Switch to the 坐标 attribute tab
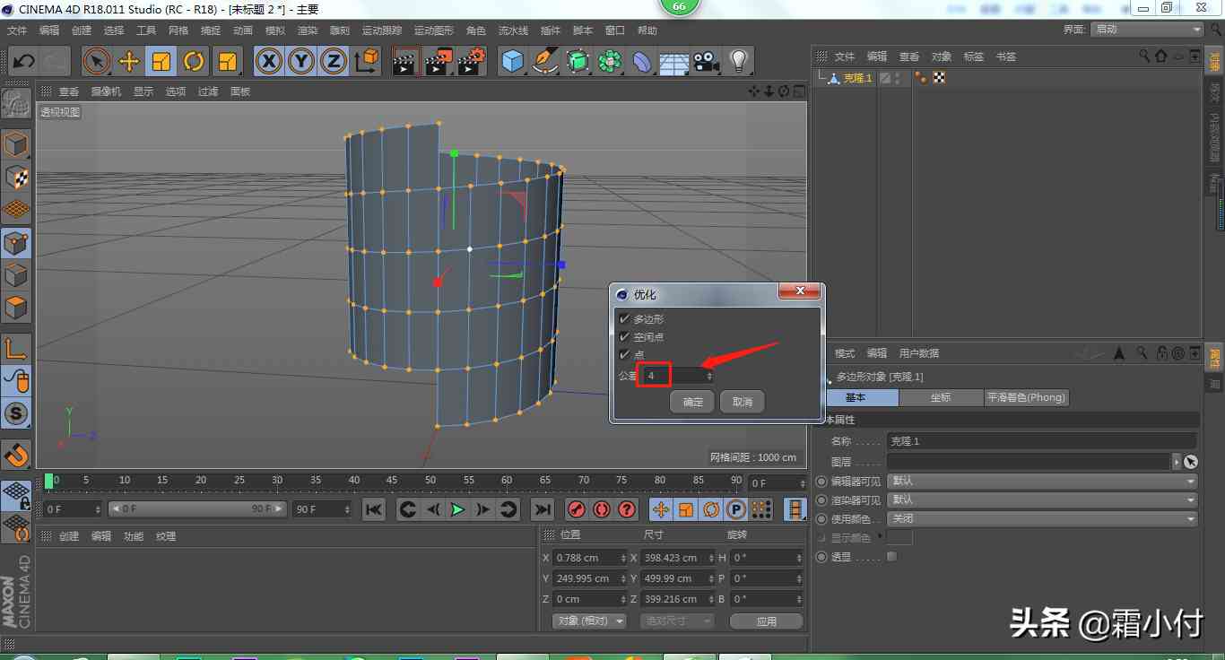Viewport: 1225px width, 660px height. 941,397
